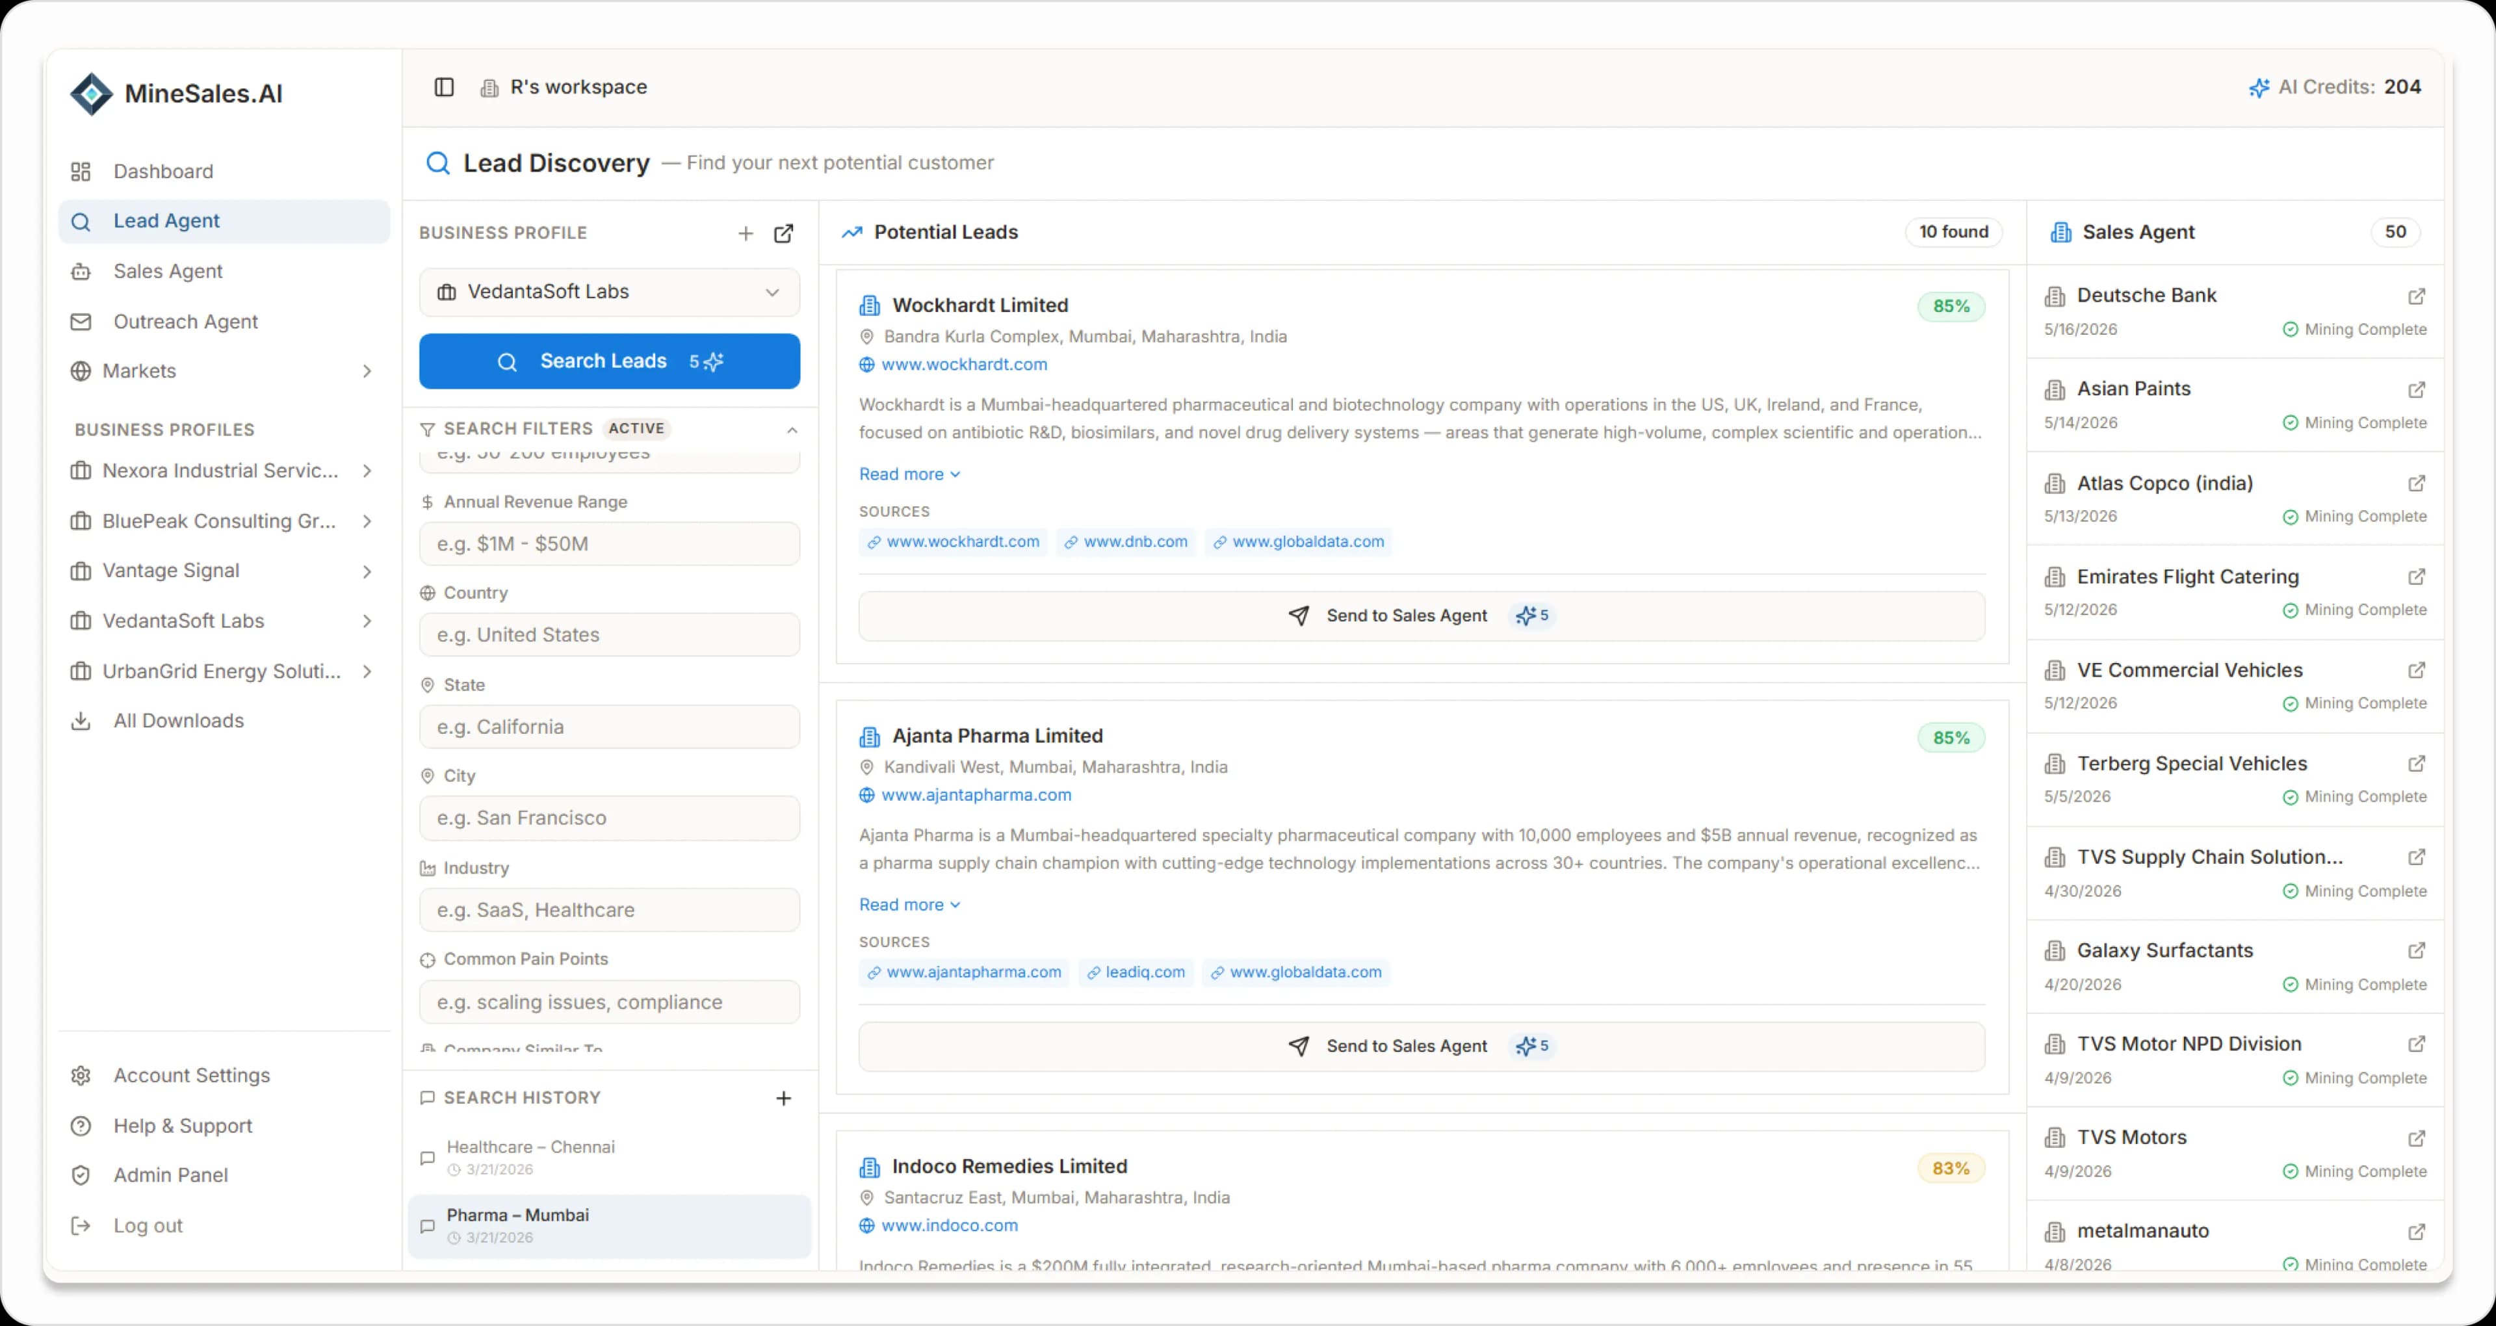Screen dimensions: 2496x1326
Task: Expand Read more for Wockhardt Limited
Action: [x=909, y=474]
